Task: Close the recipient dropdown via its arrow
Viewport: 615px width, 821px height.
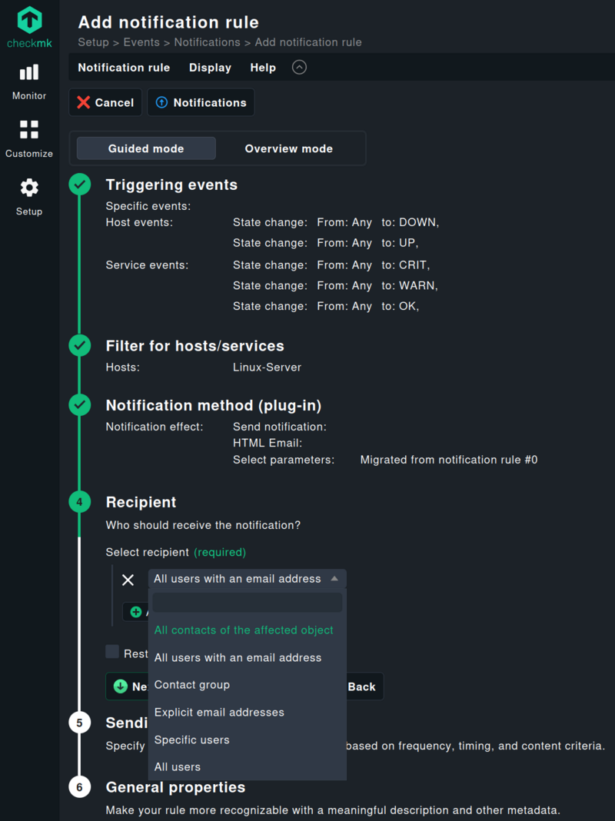Action: point(334,579)
